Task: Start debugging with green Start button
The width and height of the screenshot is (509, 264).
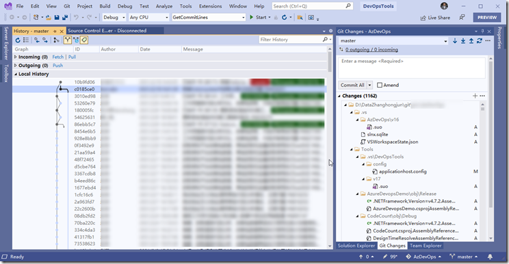Action: pos(258,17)
